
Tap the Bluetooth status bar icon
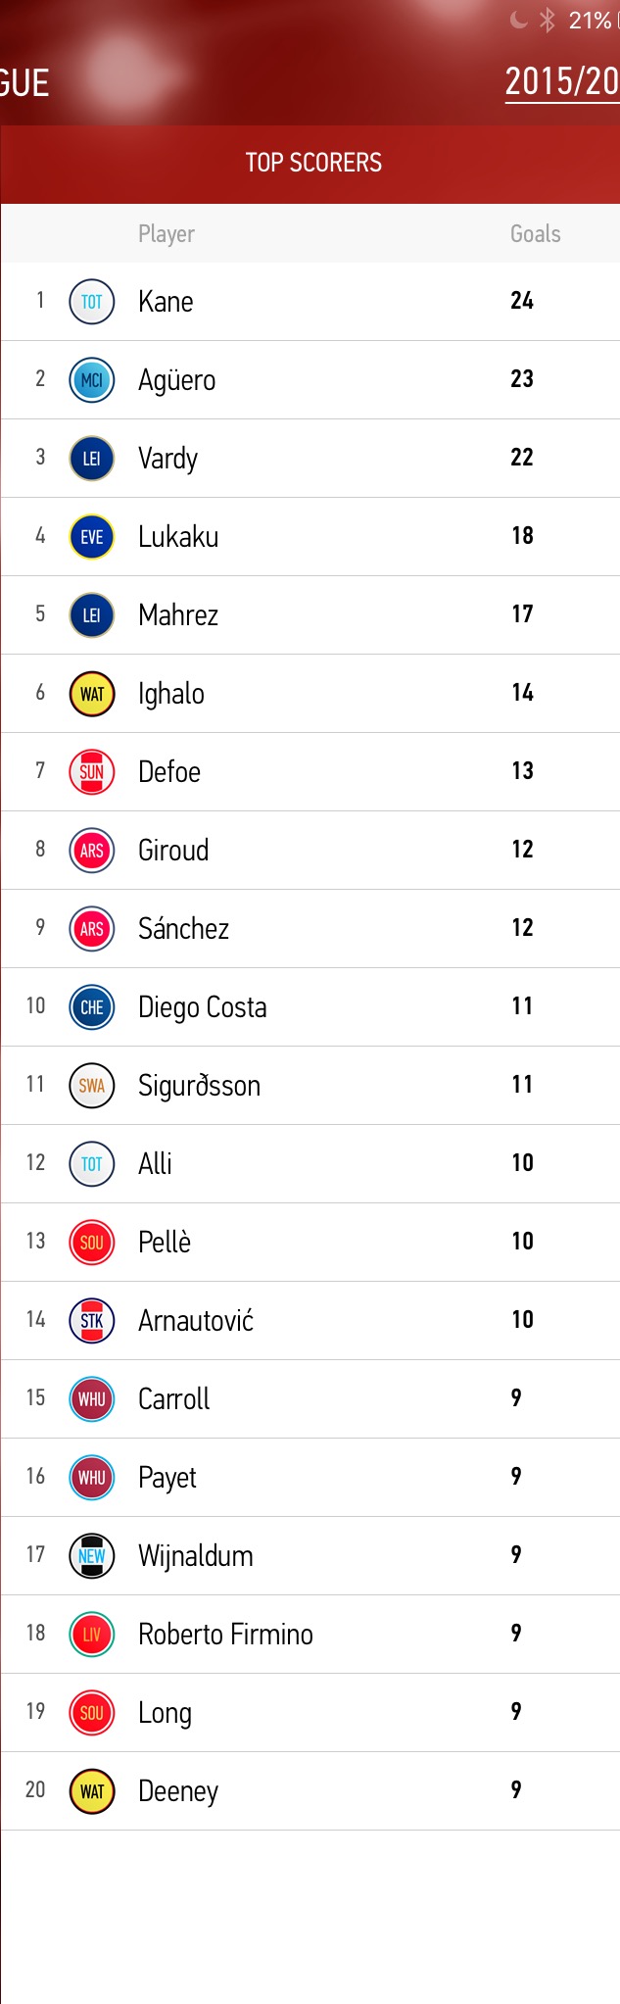point(548,20)
